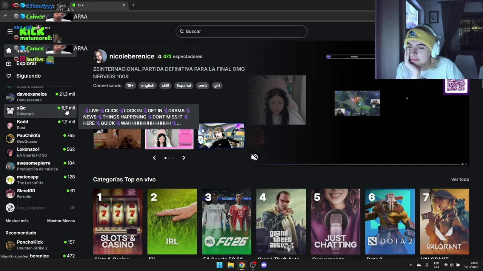Open the Just Chatting category card

(335, 222)
